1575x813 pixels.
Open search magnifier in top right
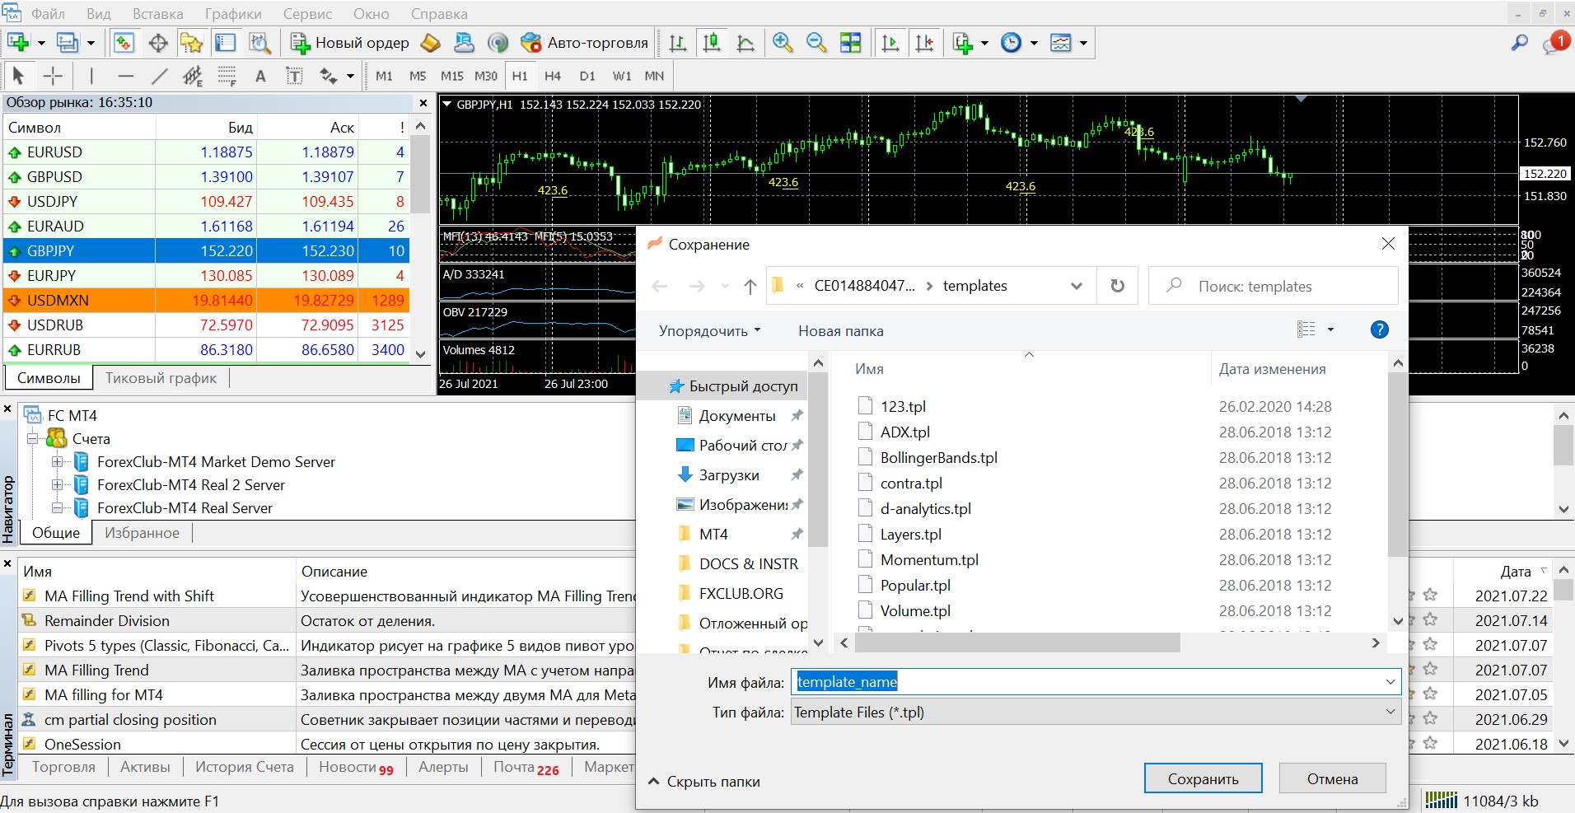[1520, 43]
